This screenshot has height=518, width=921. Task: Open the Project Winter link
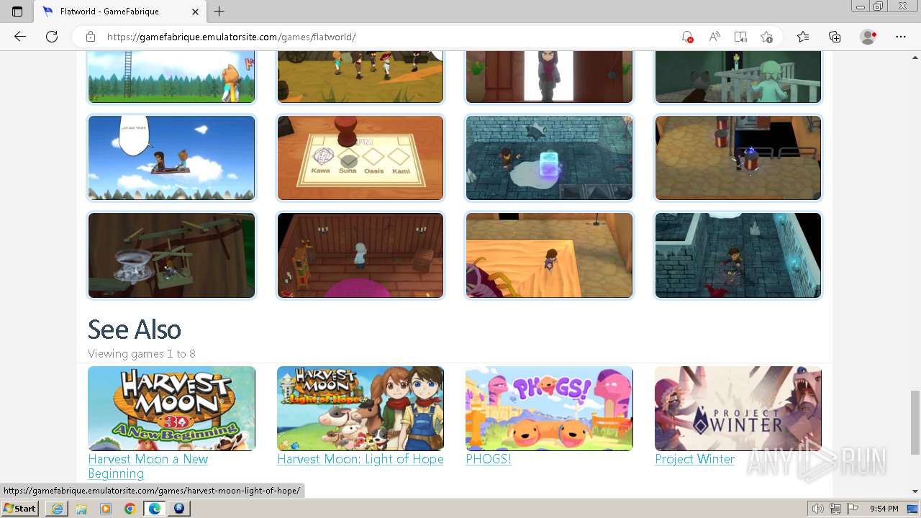(x=694, y=459)
